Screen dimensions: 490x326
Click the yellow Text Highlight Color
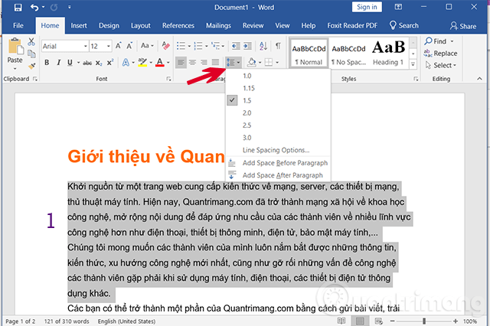point(142,63)
